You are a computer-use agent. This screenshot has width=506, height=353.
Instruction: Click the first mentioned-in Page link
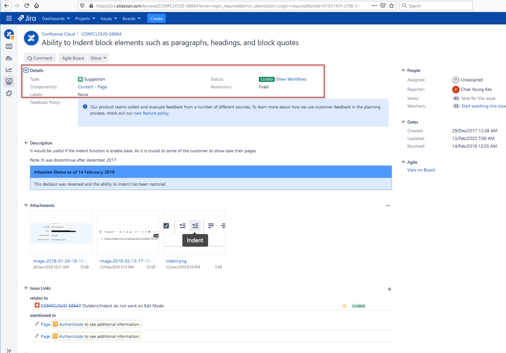tap(46, 324)
